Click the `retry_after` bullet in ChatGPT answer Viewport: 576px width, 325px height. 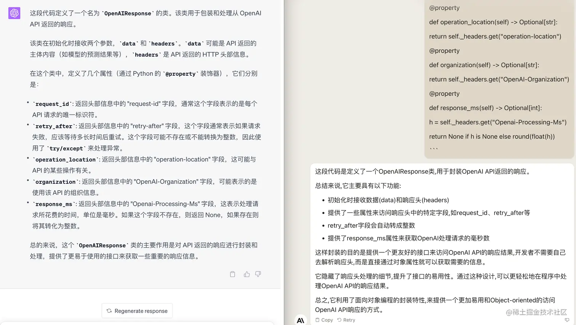(147, 137)
